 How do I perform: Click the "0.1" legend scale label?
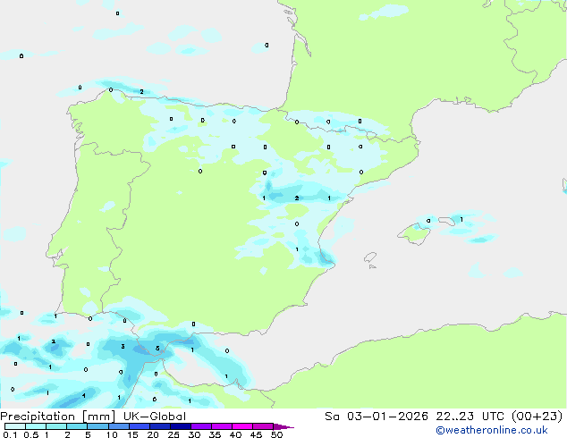tap(10, 434)
